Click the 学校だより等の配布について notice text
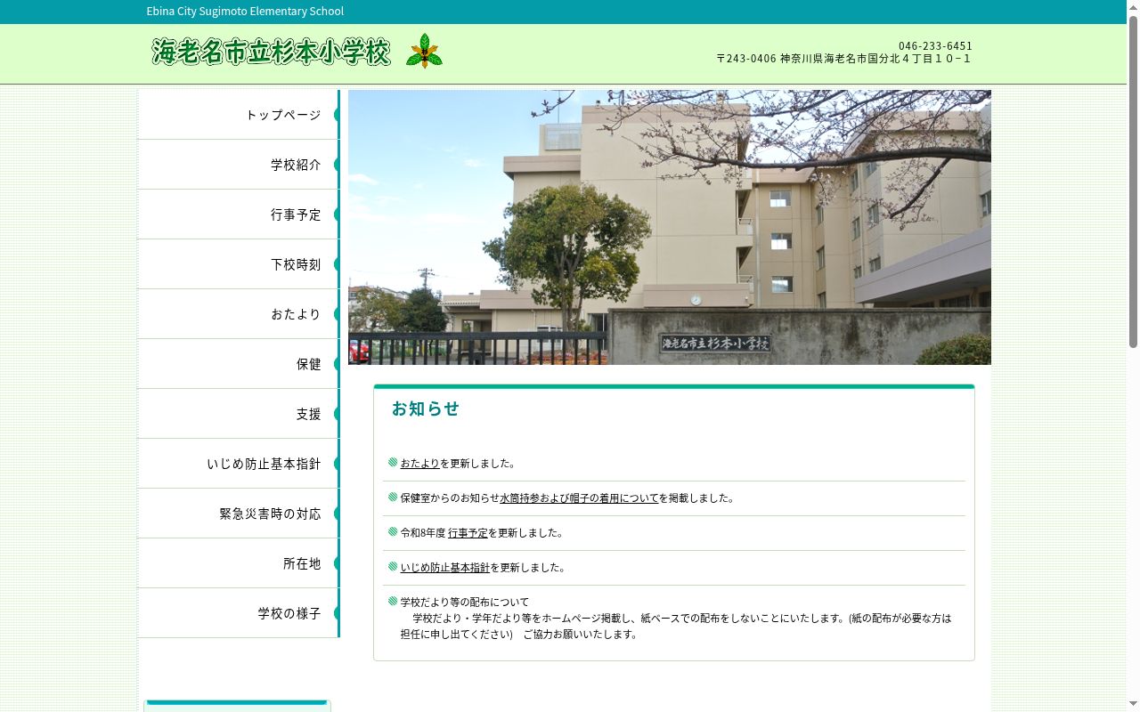 [464, 603]
